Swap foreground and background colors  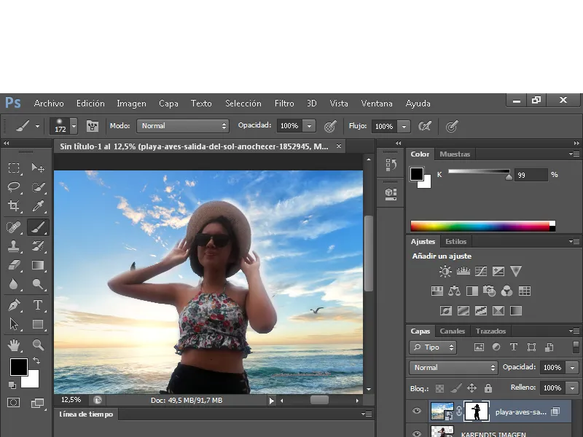click(x=36, y=360)
